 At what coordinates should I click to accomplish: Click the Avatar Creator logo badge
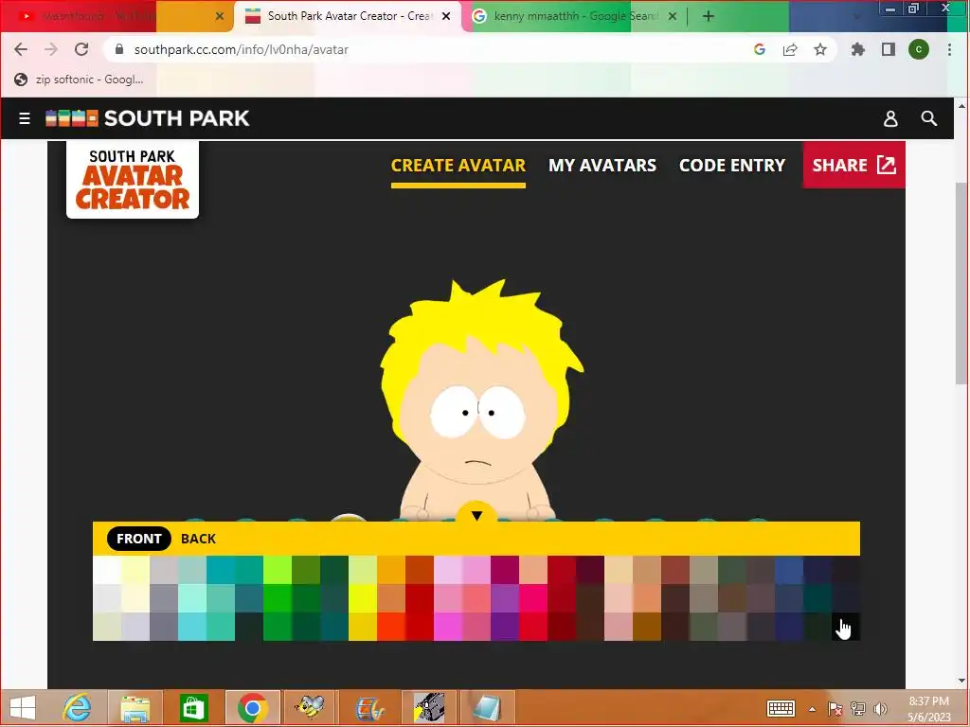pos(133,180)
